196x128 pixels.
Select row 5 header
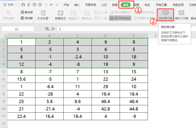[4, 72]
